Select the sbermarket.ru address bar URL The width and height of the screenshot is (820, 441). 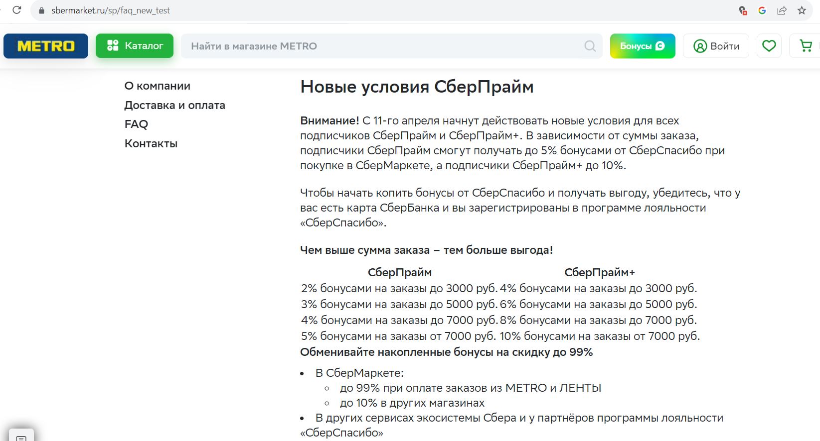coord(111,10)
